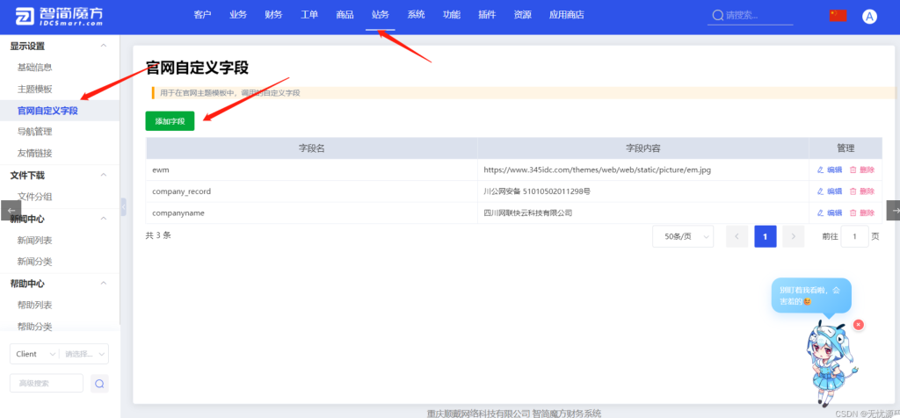Click the search magnifier icon in header
The image size is (900, 418).
(717, 16)
